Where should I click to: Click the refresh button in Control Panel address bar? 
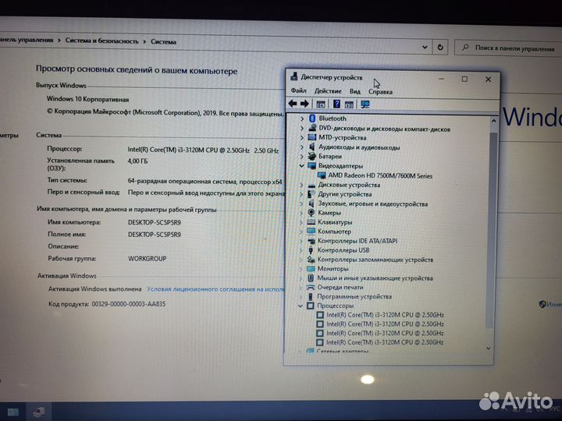click(x=440, y=48)
